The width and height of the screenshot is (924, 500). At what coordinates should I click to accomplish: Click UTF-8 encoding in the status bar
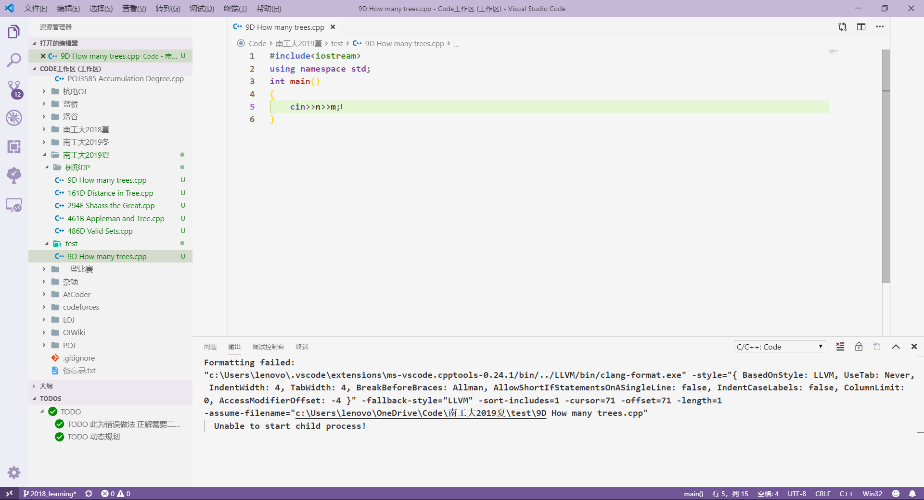tap(796, 494)
